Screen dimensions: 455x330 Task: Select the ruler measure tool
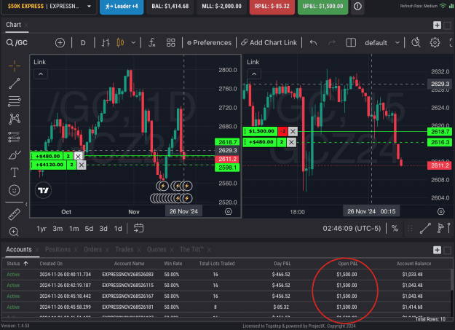15,214
